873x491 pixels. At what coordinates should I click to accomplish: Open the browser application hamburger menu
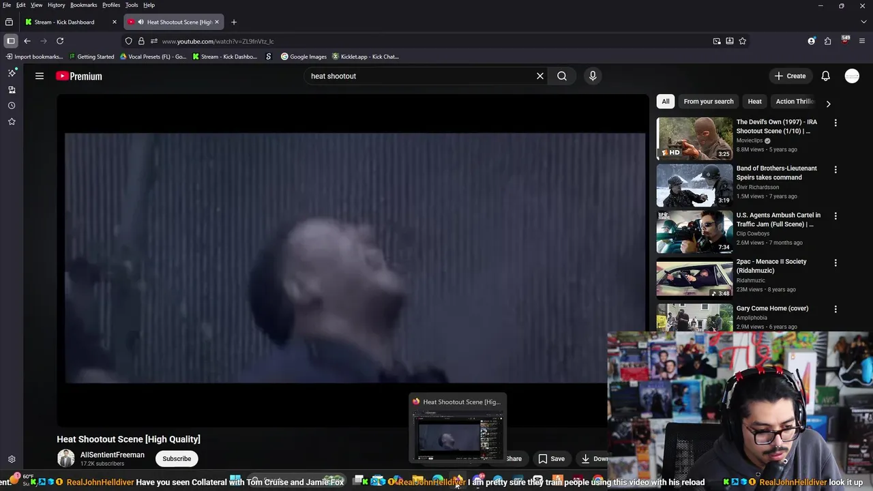click(861, 41)
